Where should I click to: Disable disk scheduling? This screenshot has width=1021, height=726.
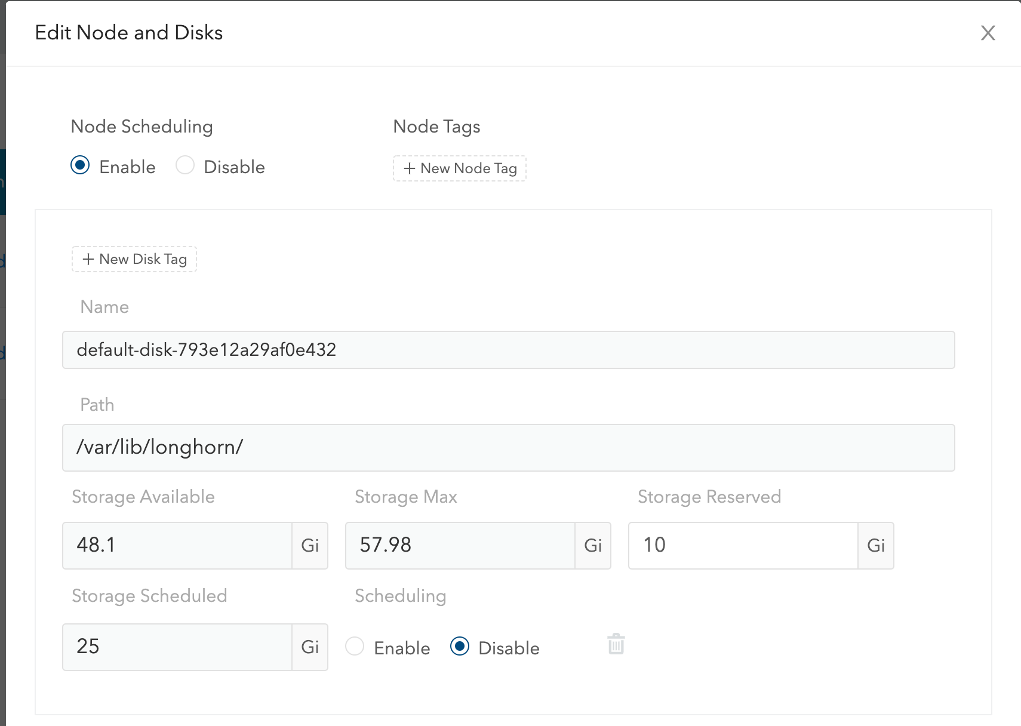point(459,647)
